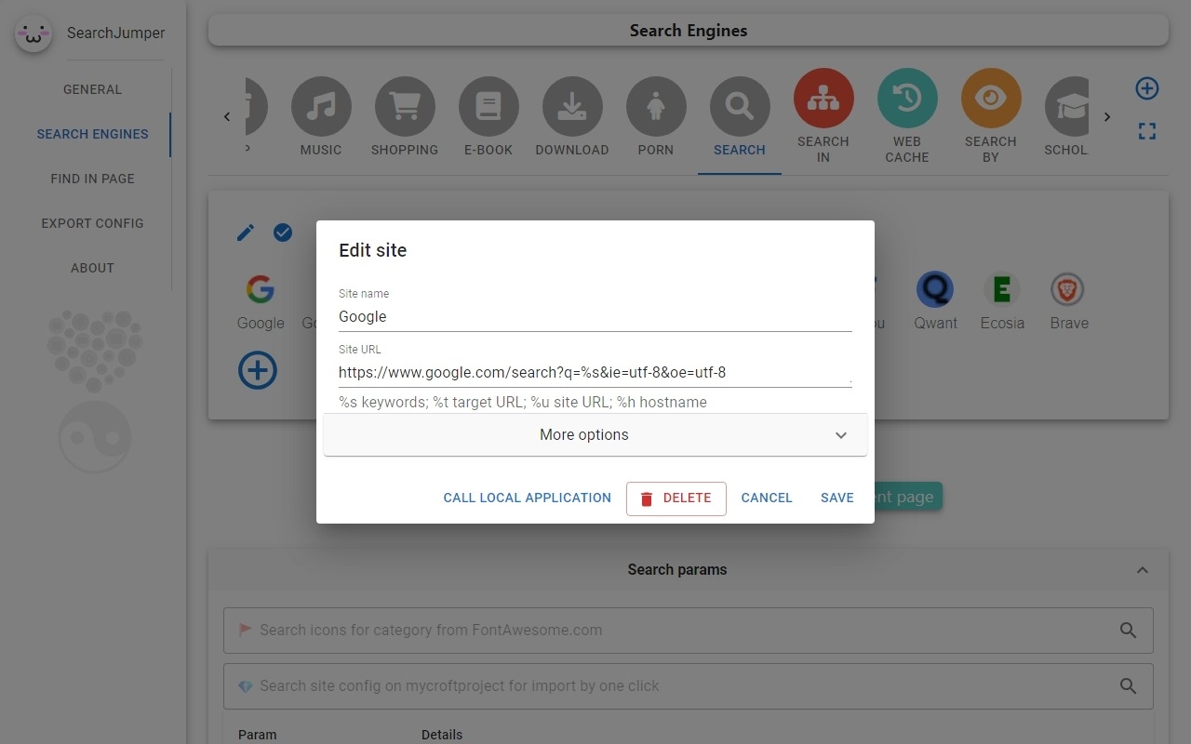Image resolution: width=1191 pixels, height=744 pixels.
Task: Toggle the fullscreen expand icon
Action: (x=1146, y=131)
